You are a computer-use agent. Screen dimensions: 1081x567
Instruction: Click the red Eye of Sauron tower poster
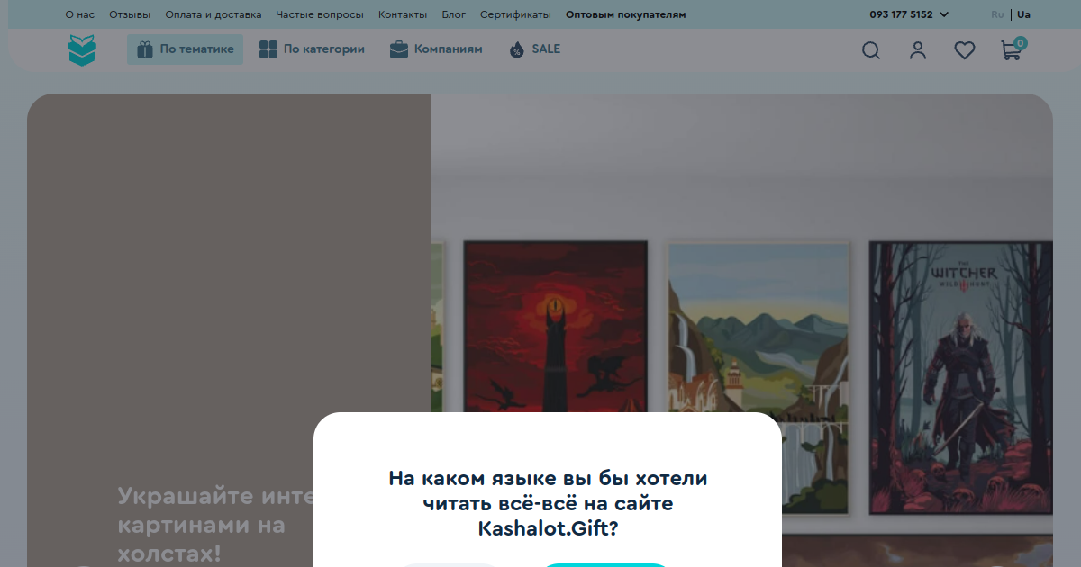556,326
